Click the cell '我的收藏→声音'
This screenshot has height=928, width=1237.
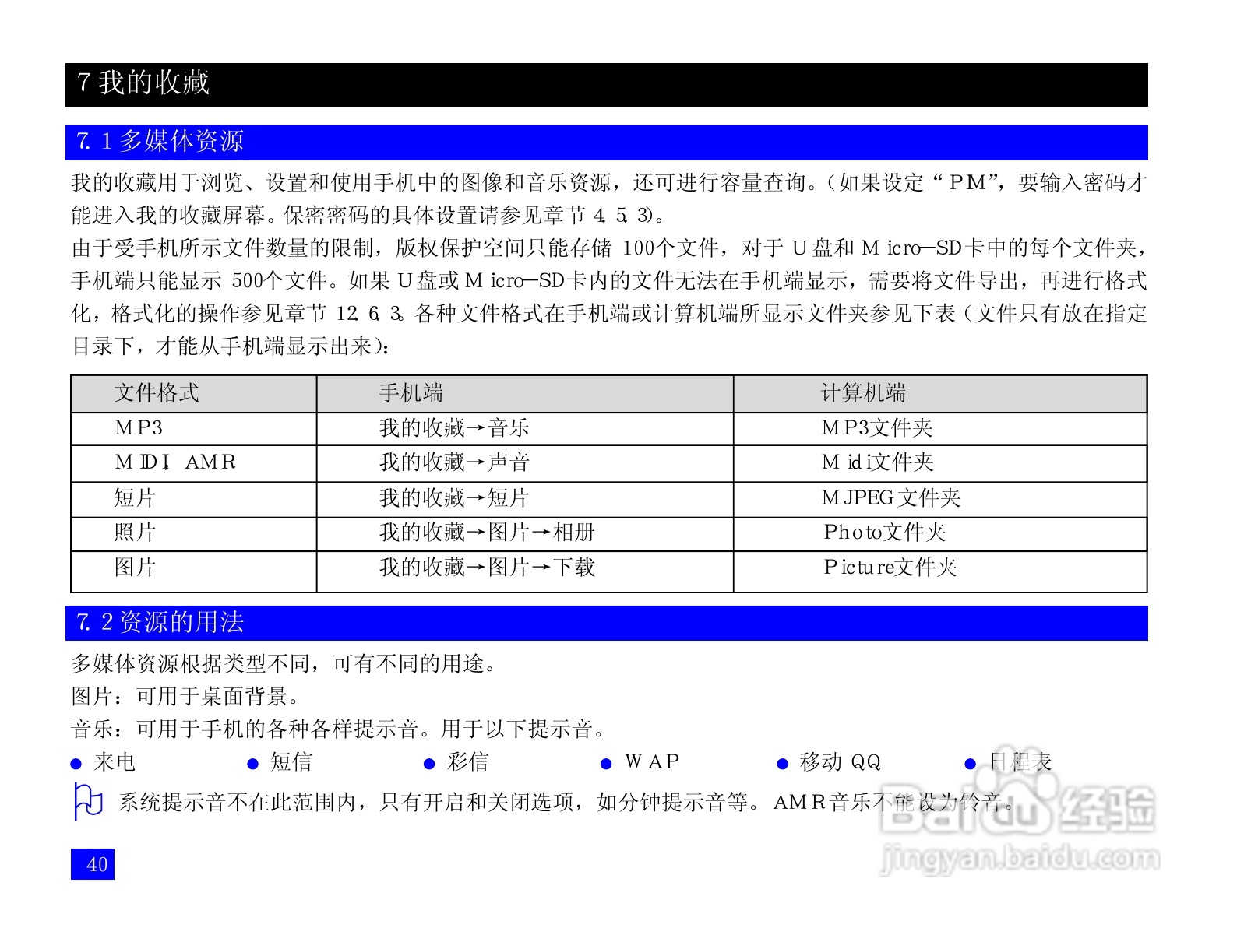[x=454, y=462]
